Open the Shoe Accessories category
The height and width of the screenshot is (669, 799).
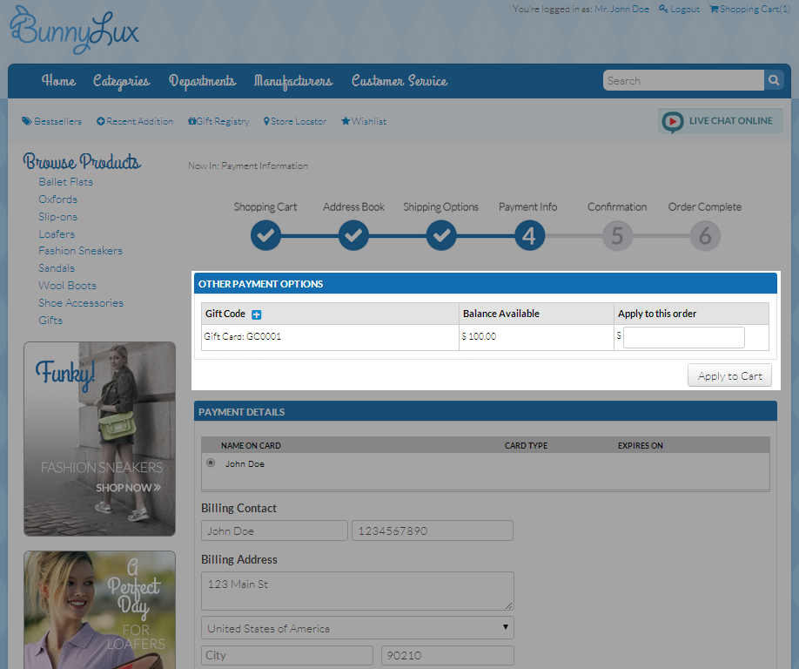click(x=81, y=303)
